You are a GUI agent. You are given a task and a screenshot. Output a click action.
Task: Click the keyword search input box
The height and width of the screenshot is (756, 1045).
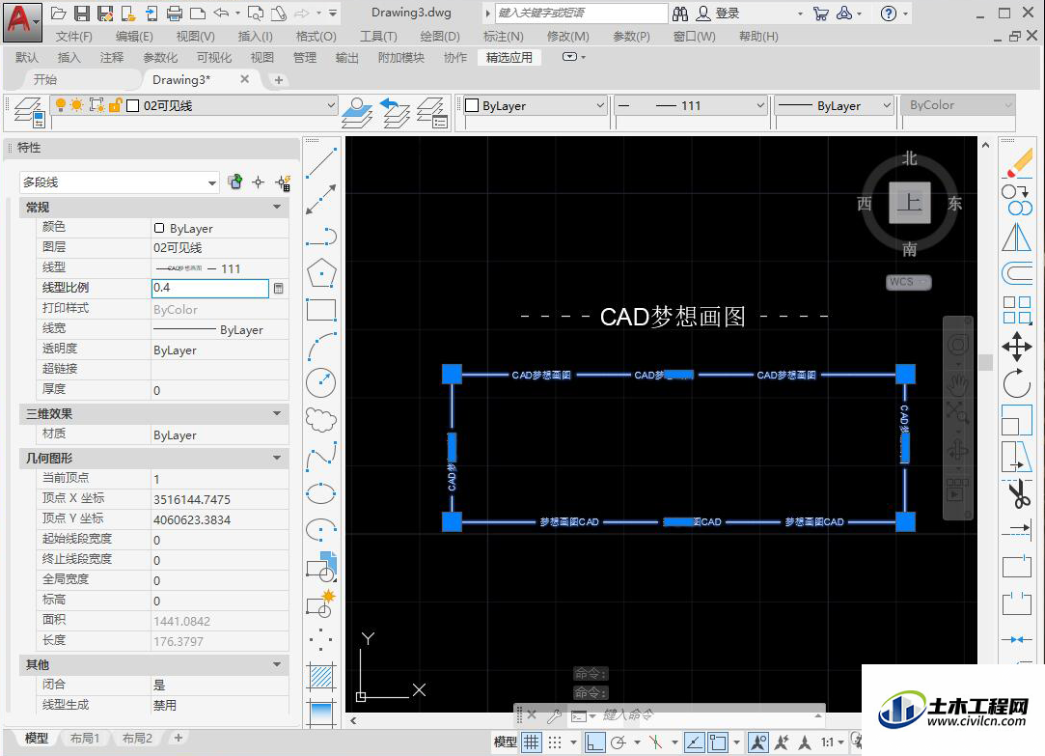pos(581,14)
